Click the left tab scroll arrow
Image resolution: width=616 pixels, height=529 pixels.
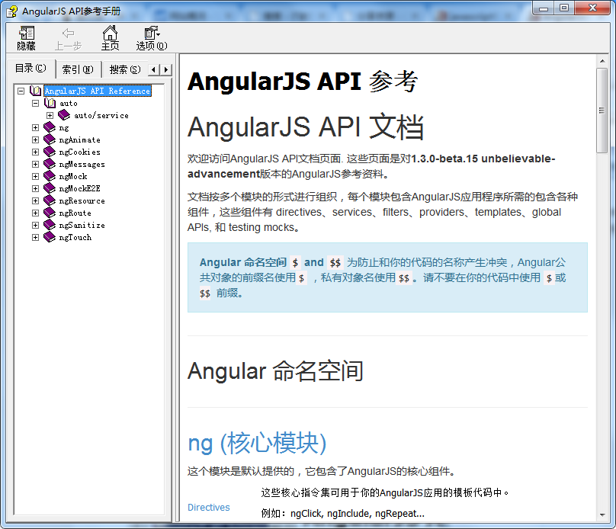[155, 69]
